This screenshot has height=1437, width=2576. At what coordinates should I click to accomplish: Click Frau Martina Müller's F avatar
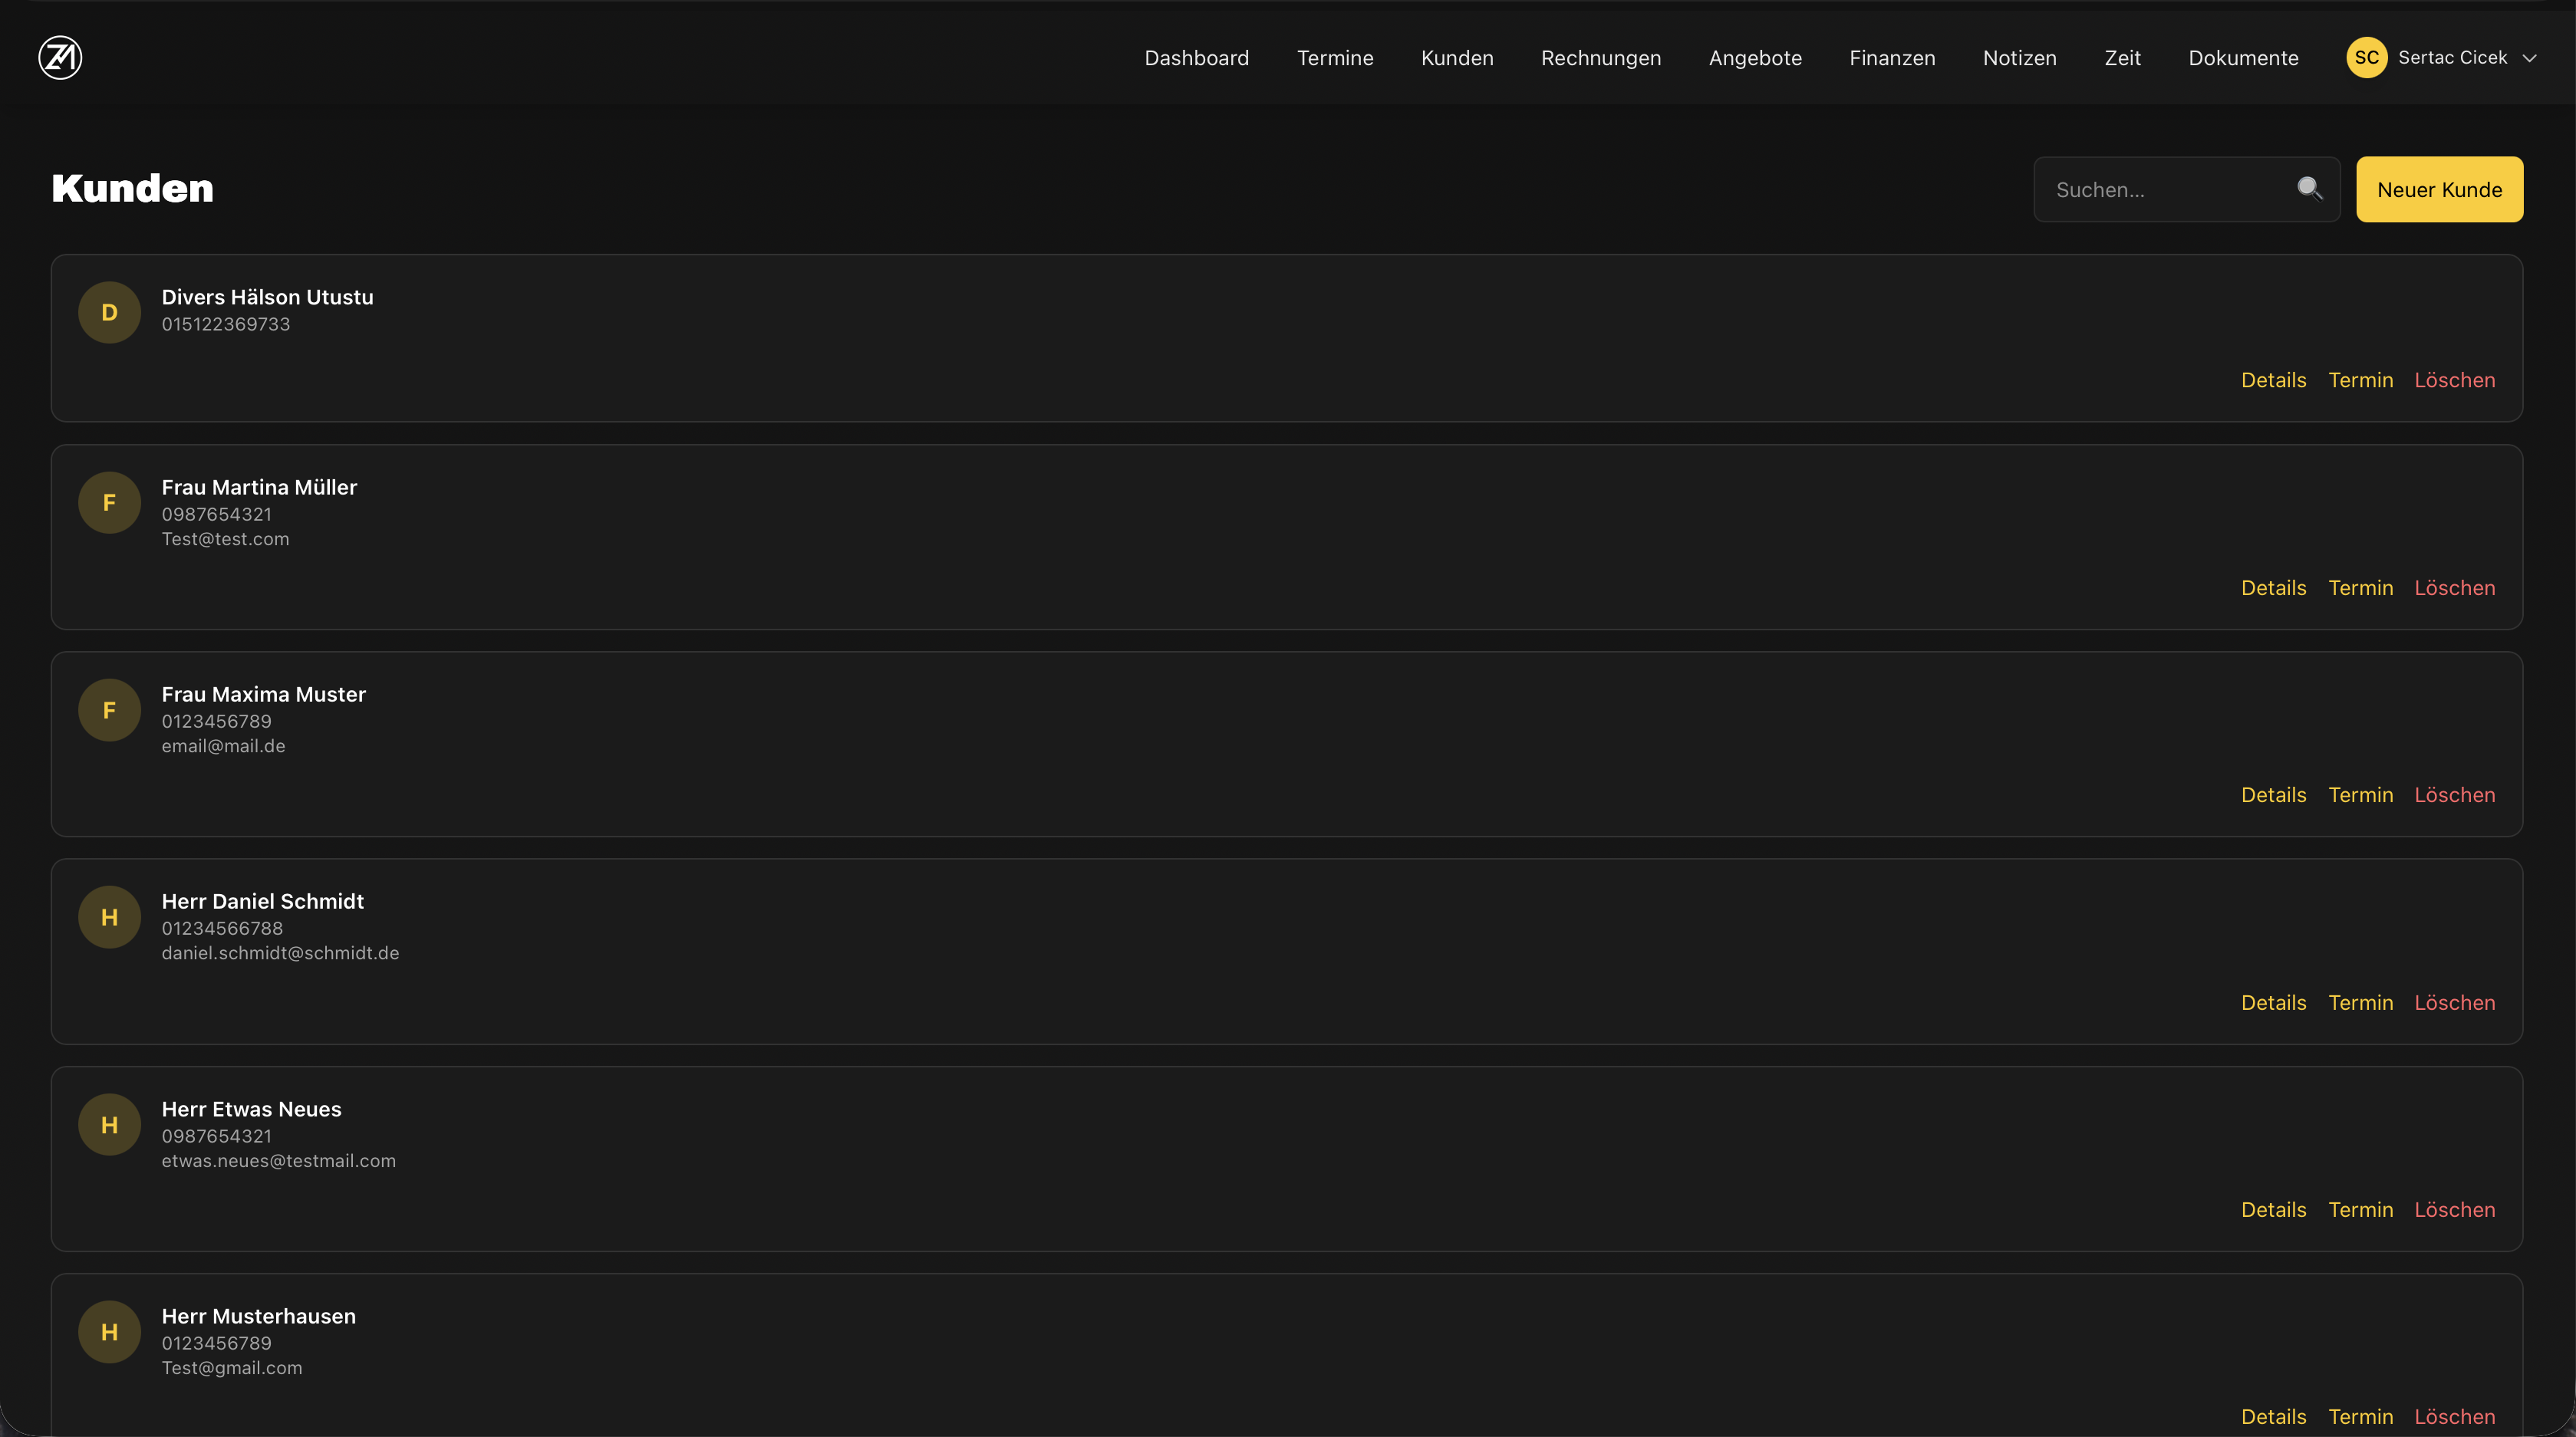click(x=109, y=503)
